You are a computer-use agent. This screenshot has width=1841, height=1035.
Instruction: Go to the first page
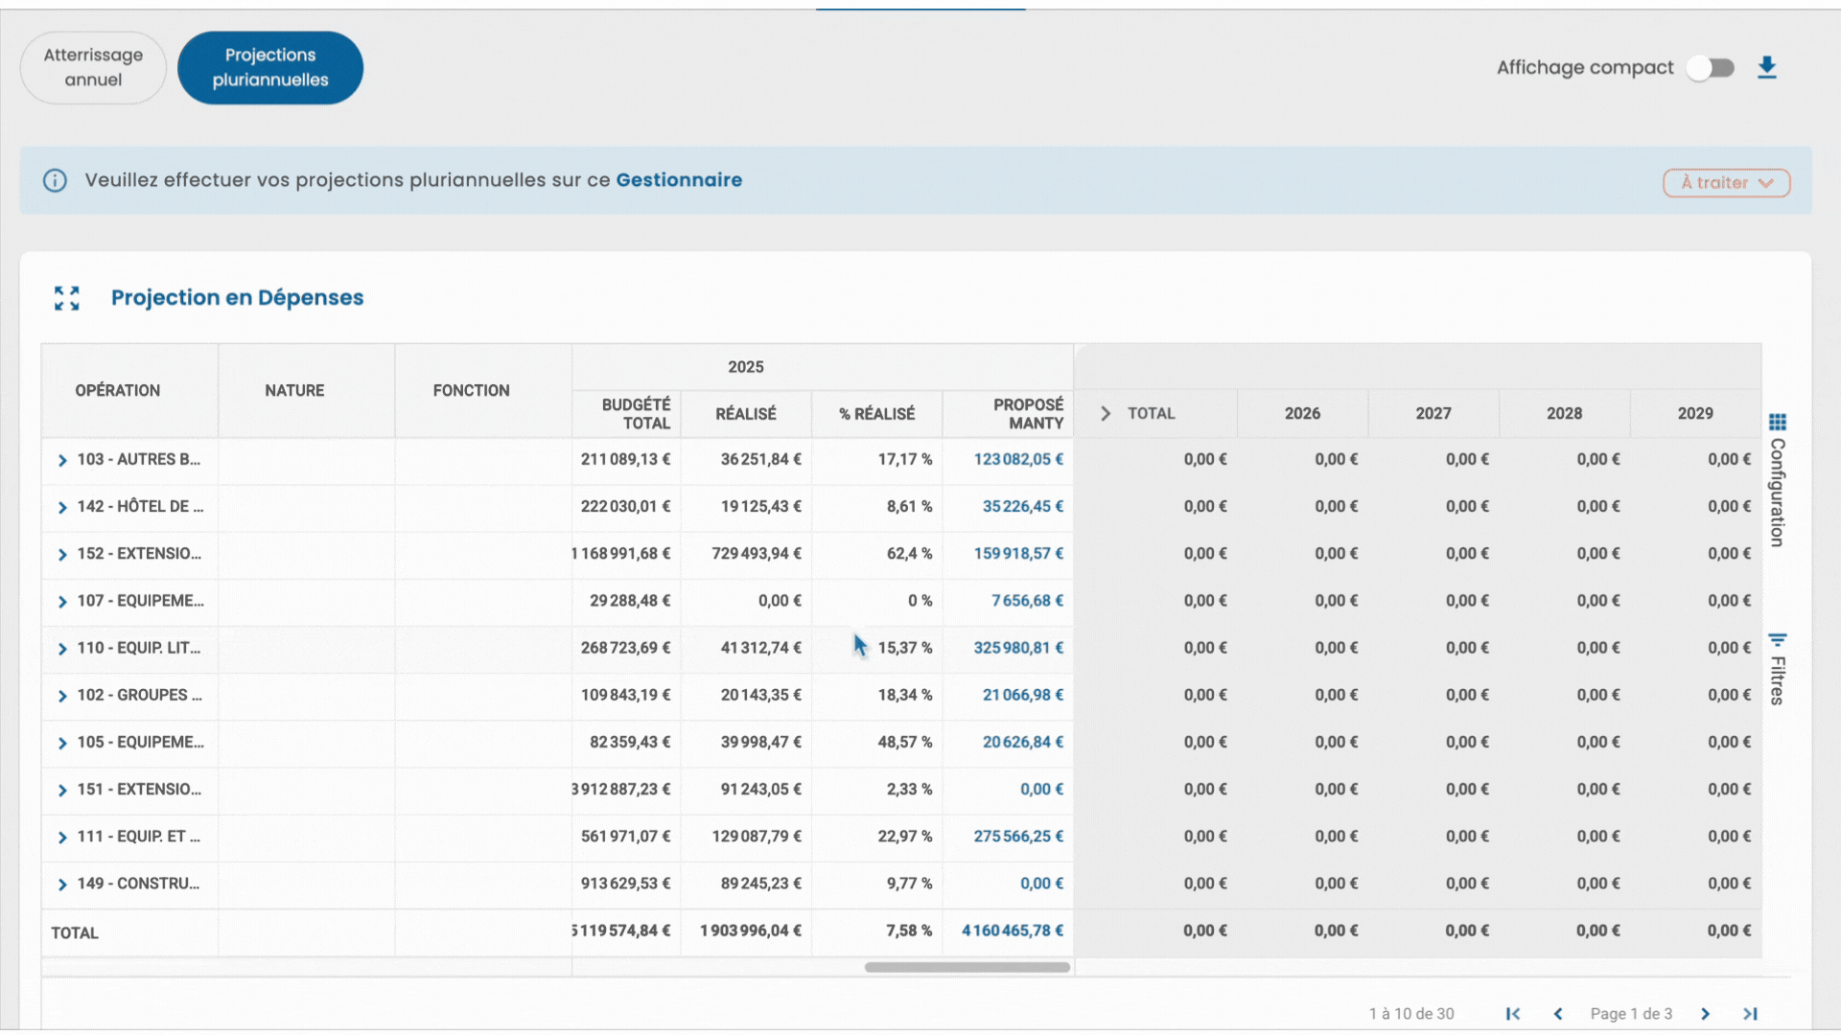pyautogui.click(x=1513, y=1014)
